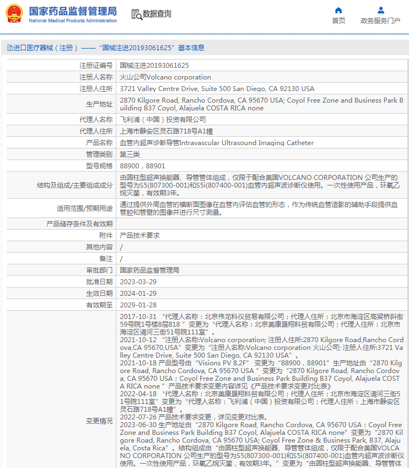Click the 3721 Valley Centre Drive address
This screenshot has height=468, width=409.
coord(217,89)
